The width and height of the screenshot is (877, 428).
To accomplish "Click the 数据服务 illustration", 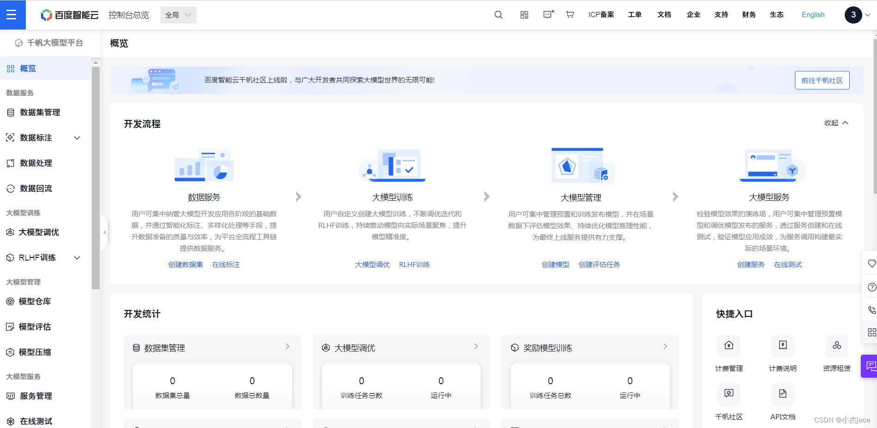I will point(204,165).
